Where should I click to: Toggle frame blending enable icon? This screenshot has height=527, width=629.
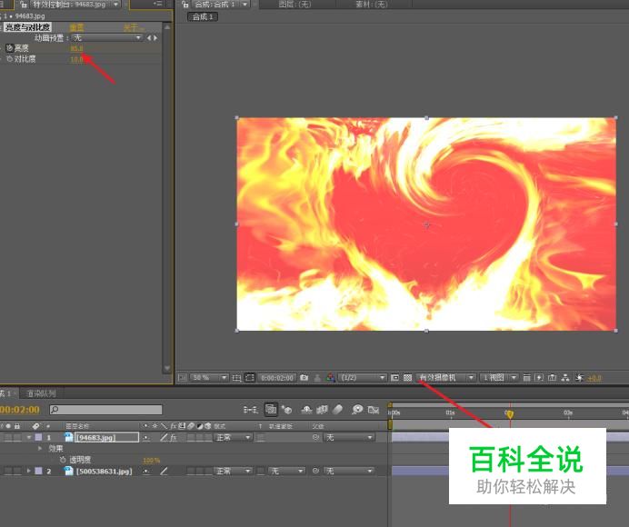pyautogui.click(x=322, y=410)
